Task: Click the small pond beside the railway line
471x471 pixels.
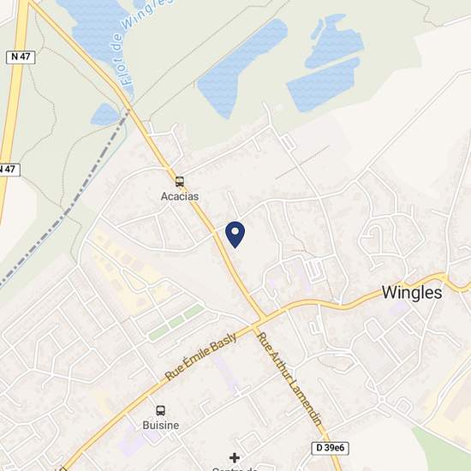Action: [104, 114]
